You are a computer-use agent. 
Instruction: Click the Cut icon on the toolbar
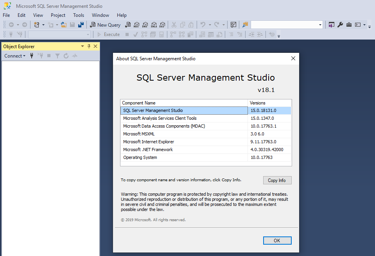[174, 24]
